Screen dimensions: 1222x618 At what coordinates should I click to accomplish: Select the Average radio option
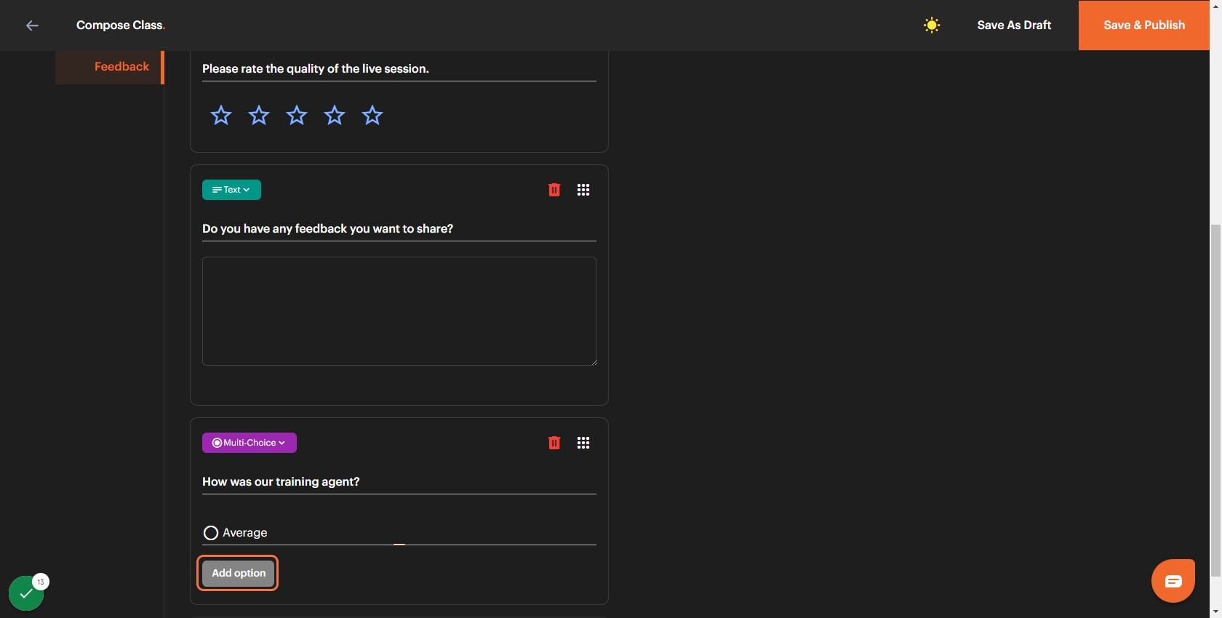[211, 533]
